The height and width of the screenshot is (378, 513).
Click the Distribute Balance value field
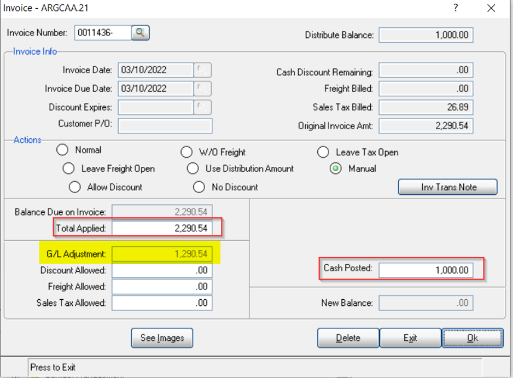pyautogui.click(x=426, y=35)
